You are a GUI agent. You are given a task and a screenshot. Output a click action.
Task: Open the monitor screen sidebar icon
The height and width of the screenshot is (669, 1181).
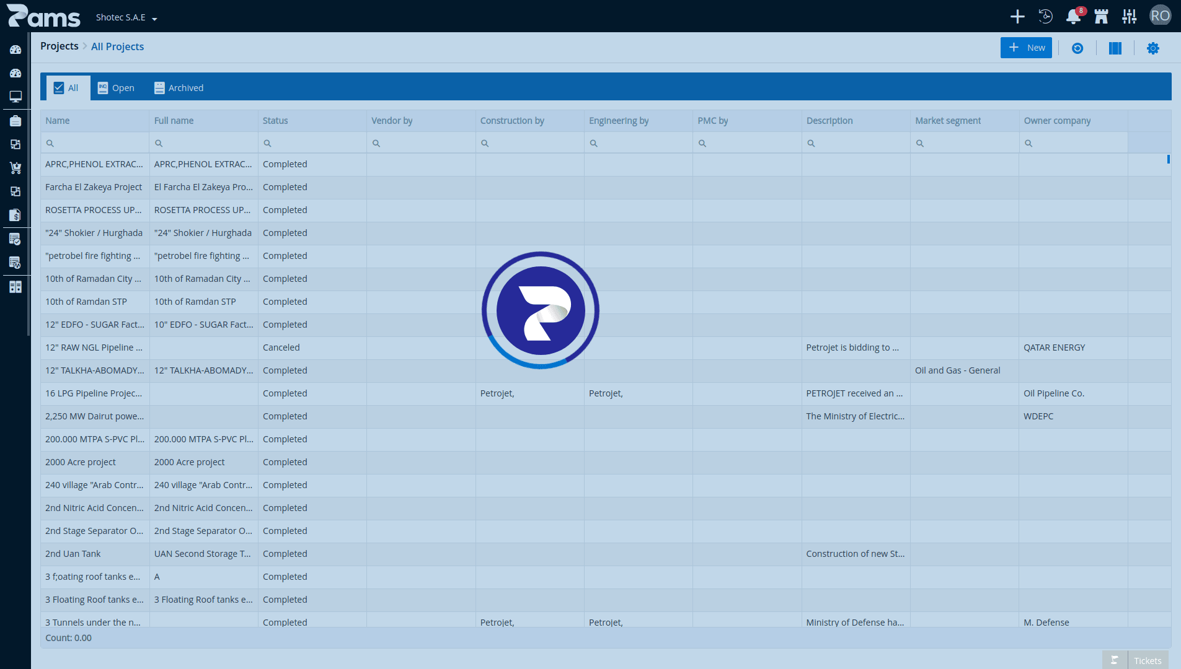(15, 97)
